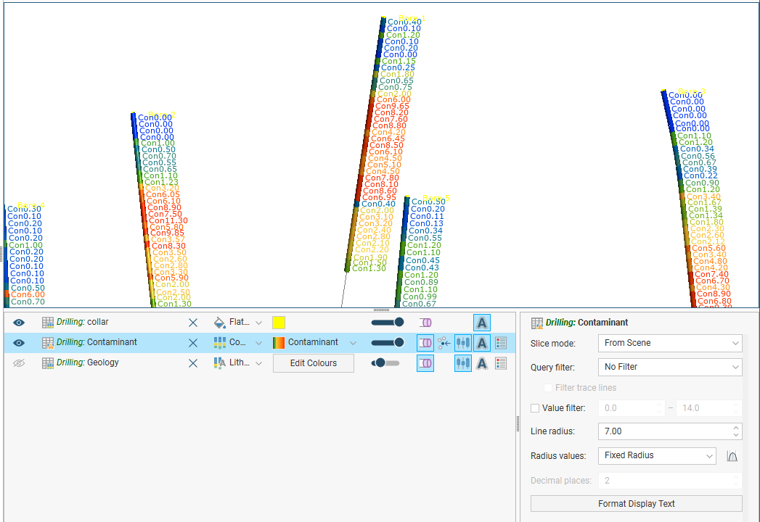Click the histogram icon beside Radius values

pos(732,456)
